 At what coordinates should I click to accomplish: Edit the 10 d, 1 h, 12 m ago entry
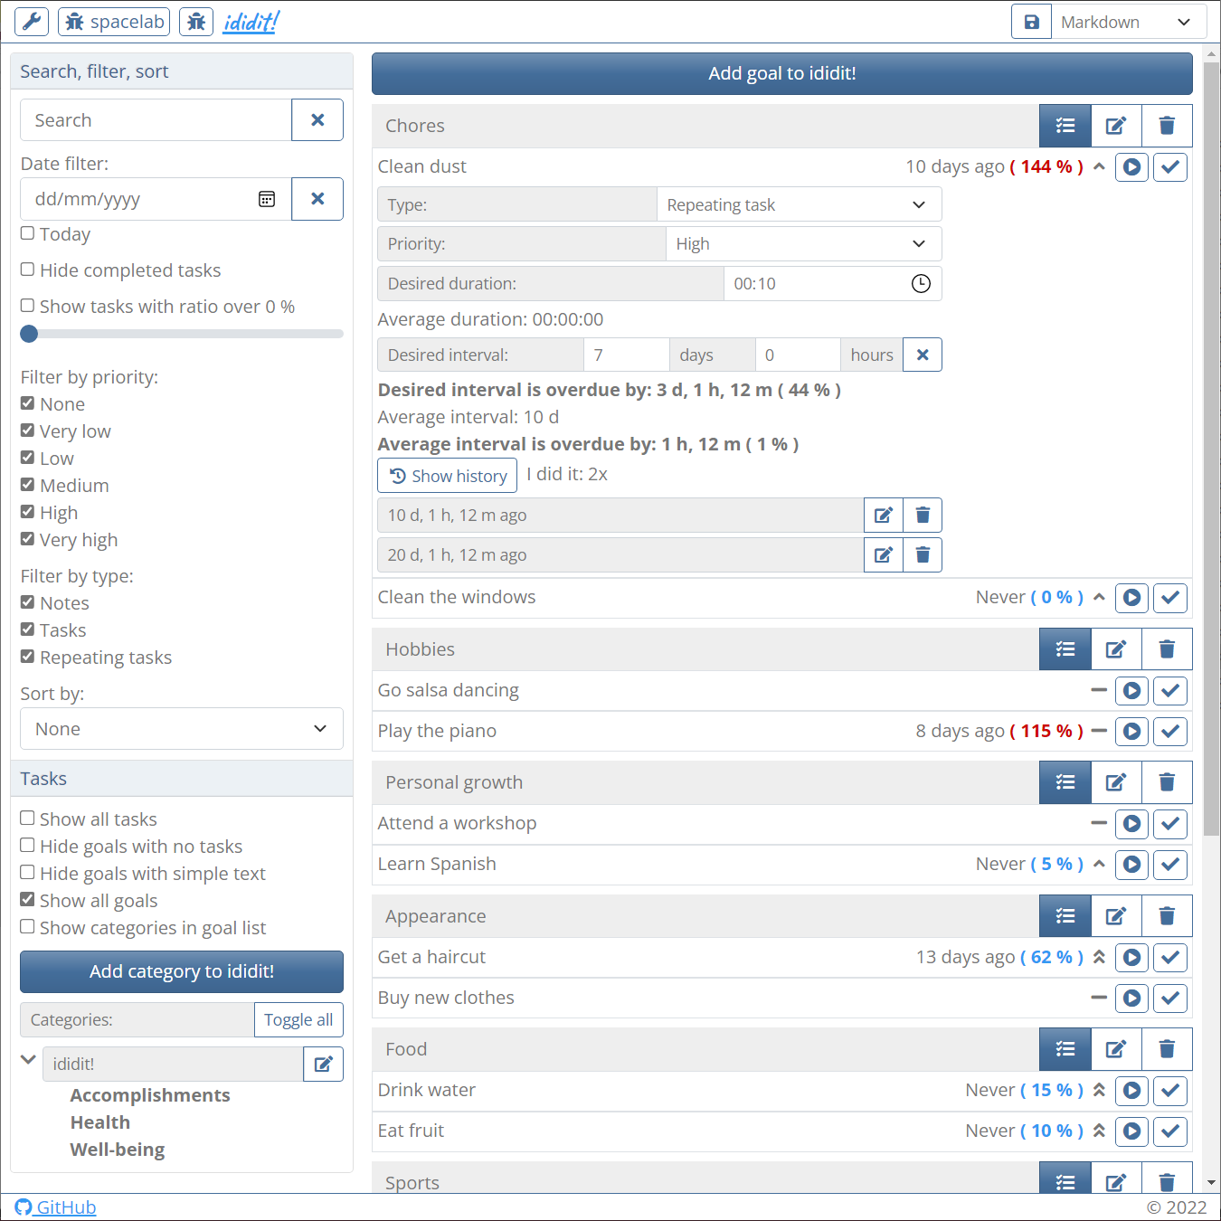[884, 515]
